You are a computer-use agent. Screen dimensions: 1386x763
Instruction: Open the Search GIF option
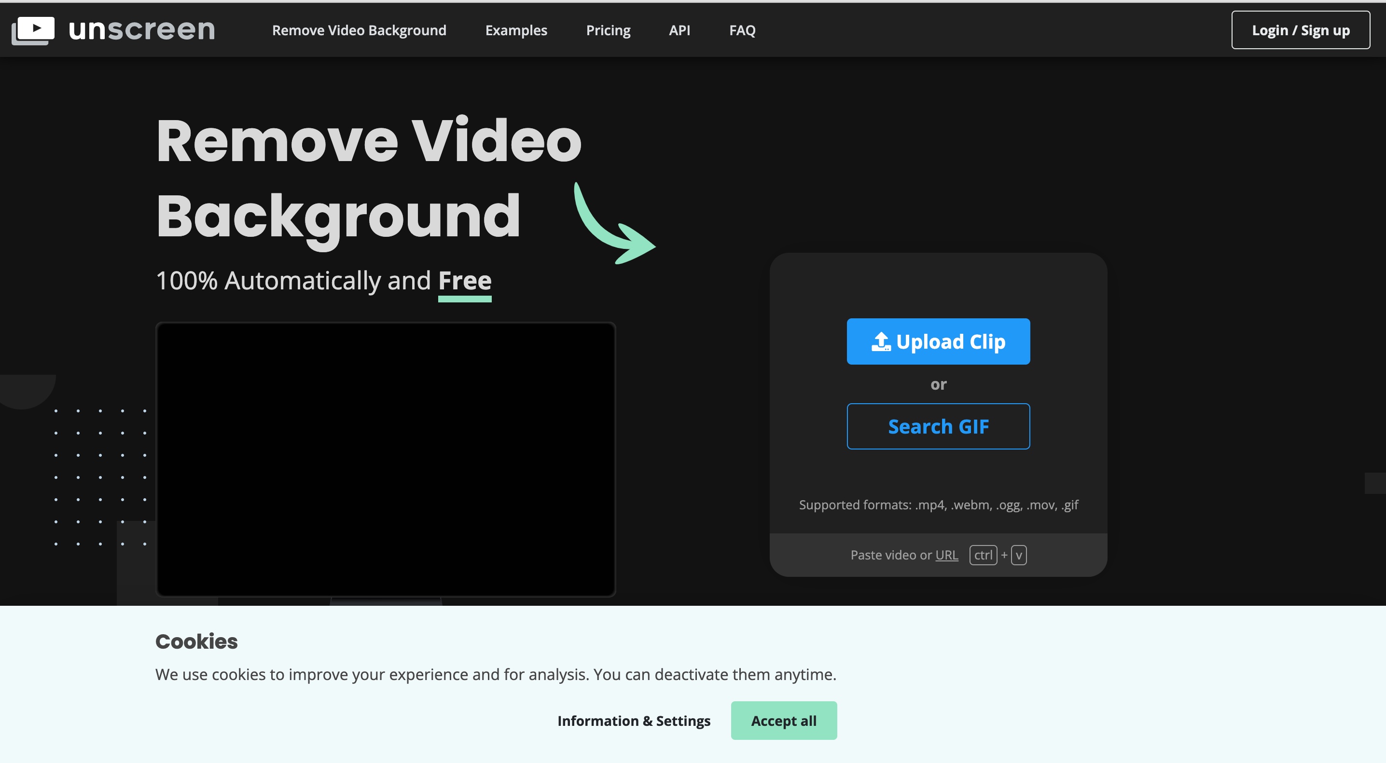pyautogui.click(x=938, y=426)
